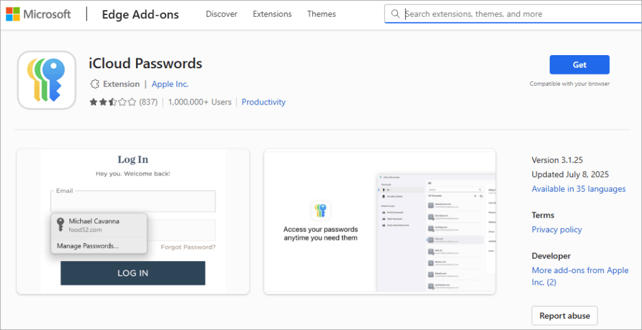
Task: Open the Apple Inc. publisher link
Action: (x=170, y=85)
